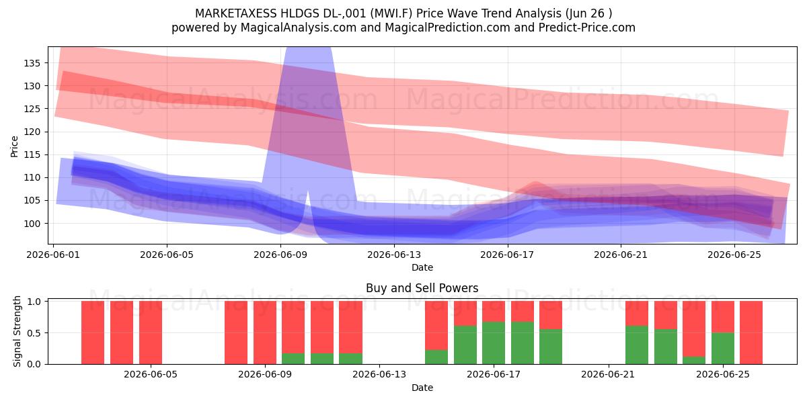Click the red segment of the 2026-06-17 bar
The width and height of the screenshot is (807, 403).
click(x=494, y=312)
